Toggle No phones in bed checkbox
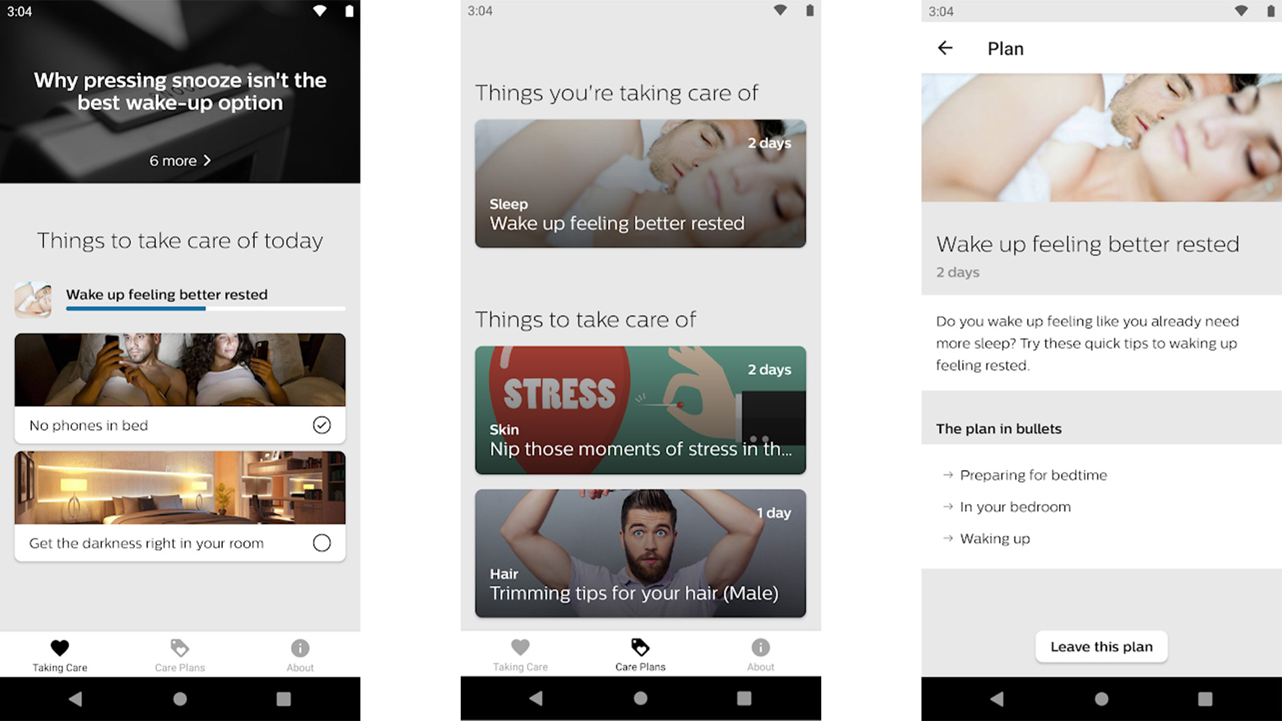The width and height of the screenshot is (1282, 721). pos(323,425)
